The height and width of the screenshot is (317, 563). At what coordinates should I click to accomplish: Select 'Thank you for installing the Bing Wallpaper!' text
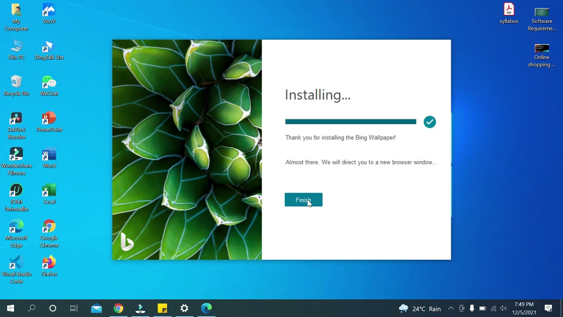(340, 137)
